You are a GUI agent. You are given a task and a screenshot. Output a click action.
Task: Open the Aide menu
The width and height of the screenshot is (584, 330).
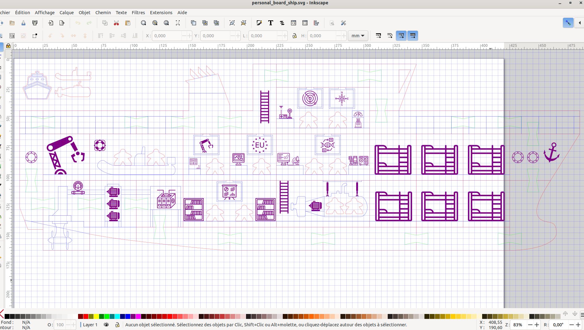(x=182, y=12)
